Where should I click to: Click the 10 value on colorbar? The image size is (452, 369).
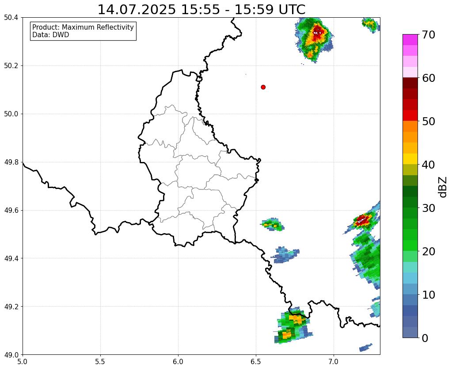(428, 295)
